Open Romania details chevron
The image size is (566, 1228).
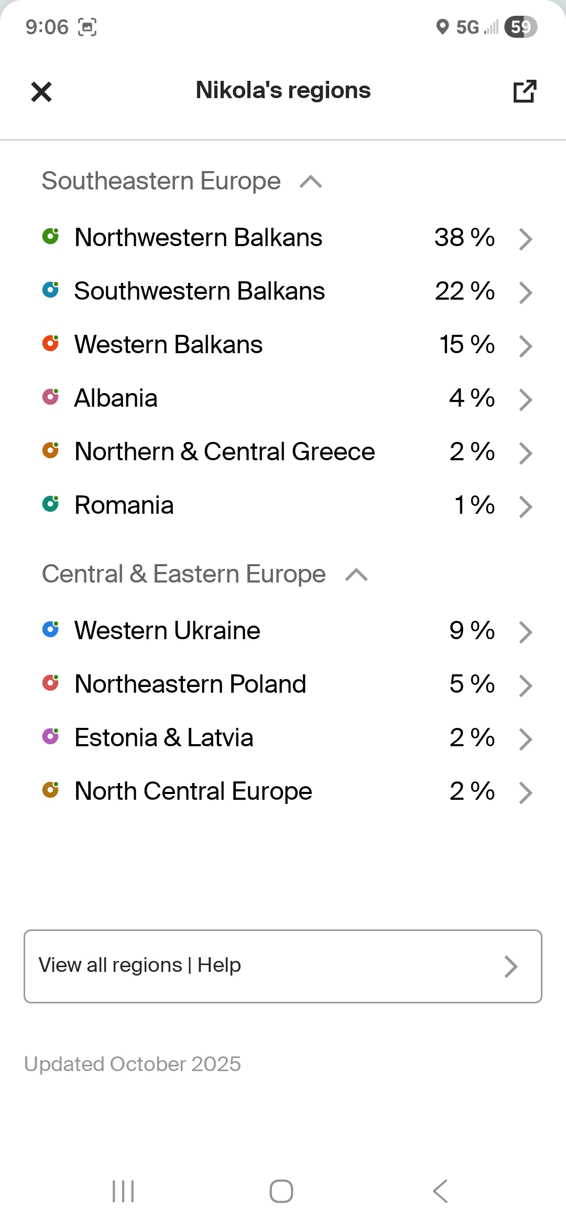(x=525, y=506)
